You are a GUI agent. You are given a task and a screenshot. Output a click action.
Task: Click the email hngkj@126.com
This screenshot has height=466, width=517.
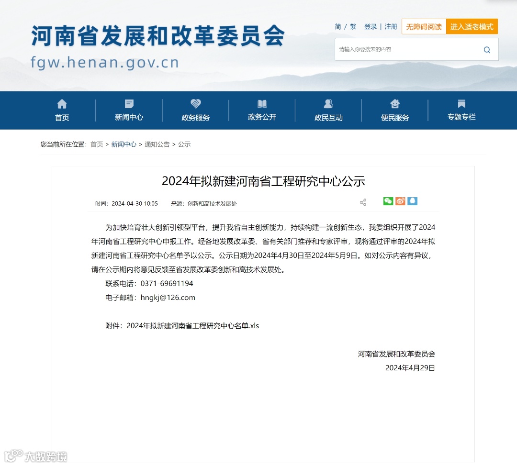coord(168,298)
